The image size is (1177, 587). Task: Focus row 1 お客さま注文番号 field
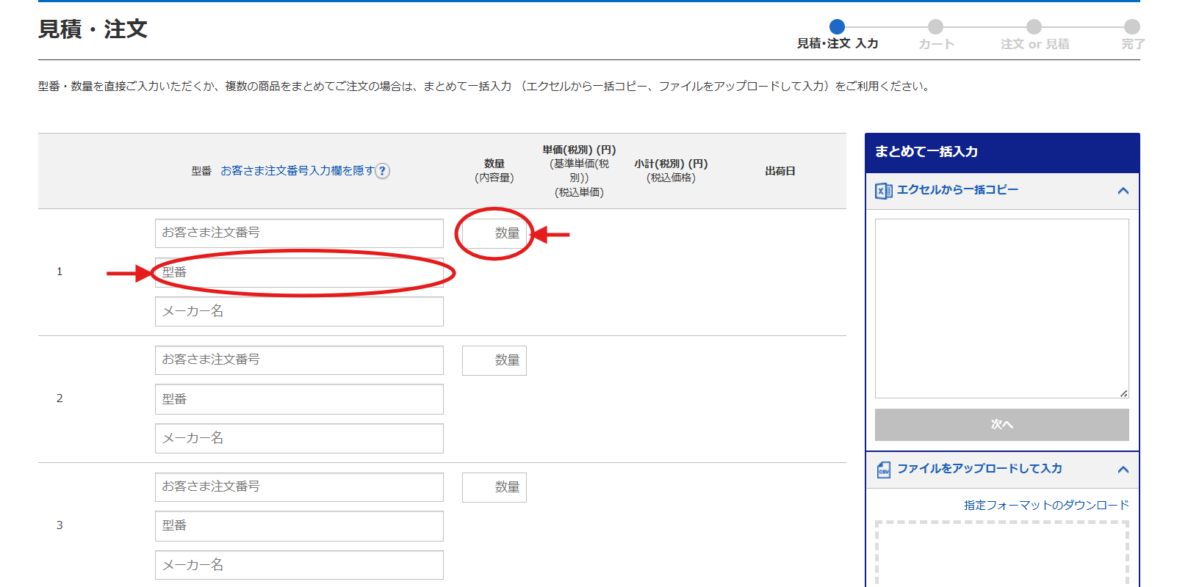pos(299,233)
